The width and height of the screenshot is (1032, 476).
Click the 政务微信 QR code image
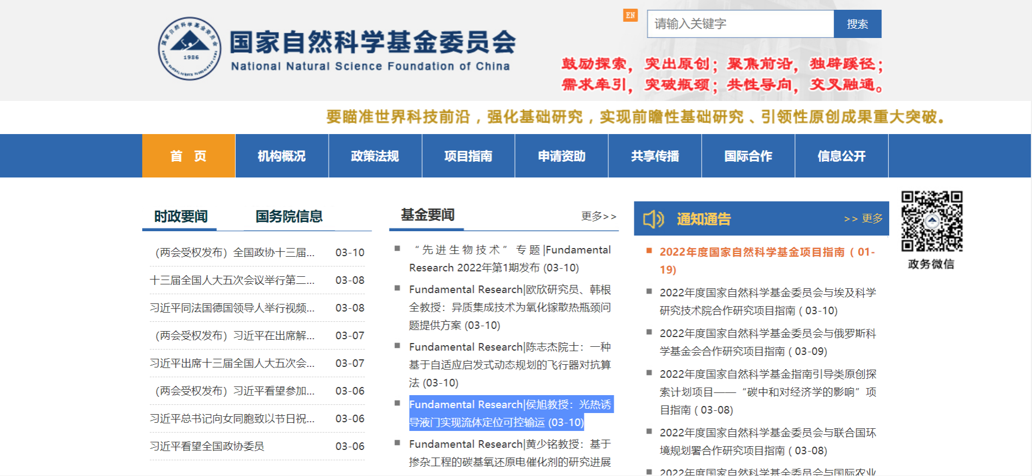click(932, 221)
